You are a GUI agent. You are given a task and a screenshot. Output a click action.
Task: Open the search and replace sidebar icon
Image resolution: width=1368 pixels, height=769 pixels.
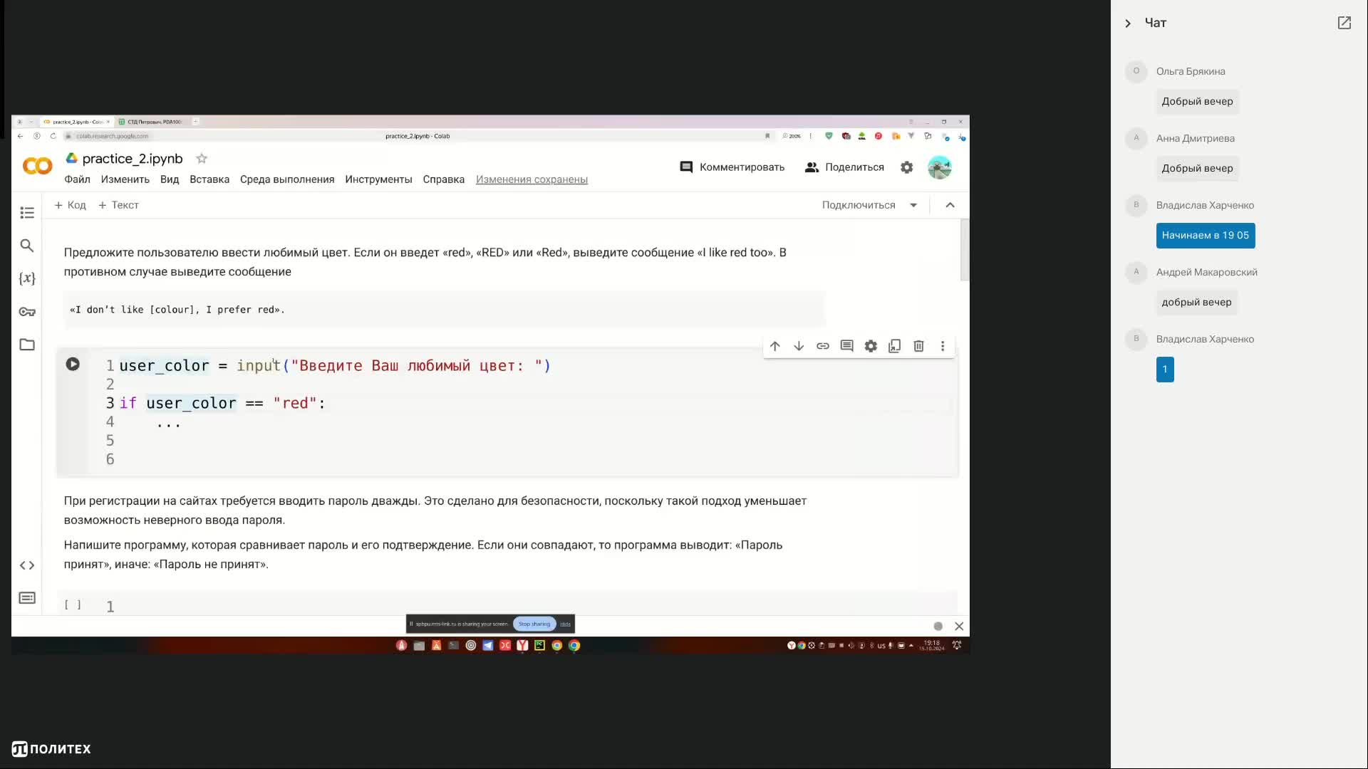[27, 246]
